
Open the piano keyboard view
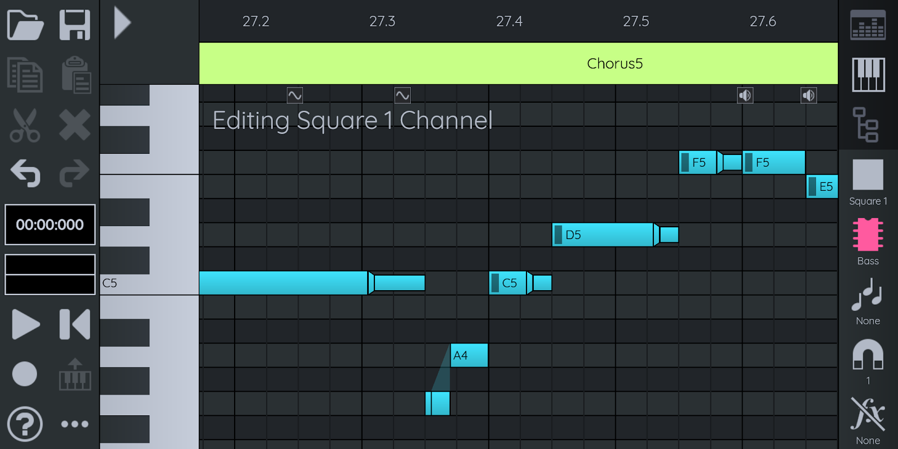[x=868, y=75]
